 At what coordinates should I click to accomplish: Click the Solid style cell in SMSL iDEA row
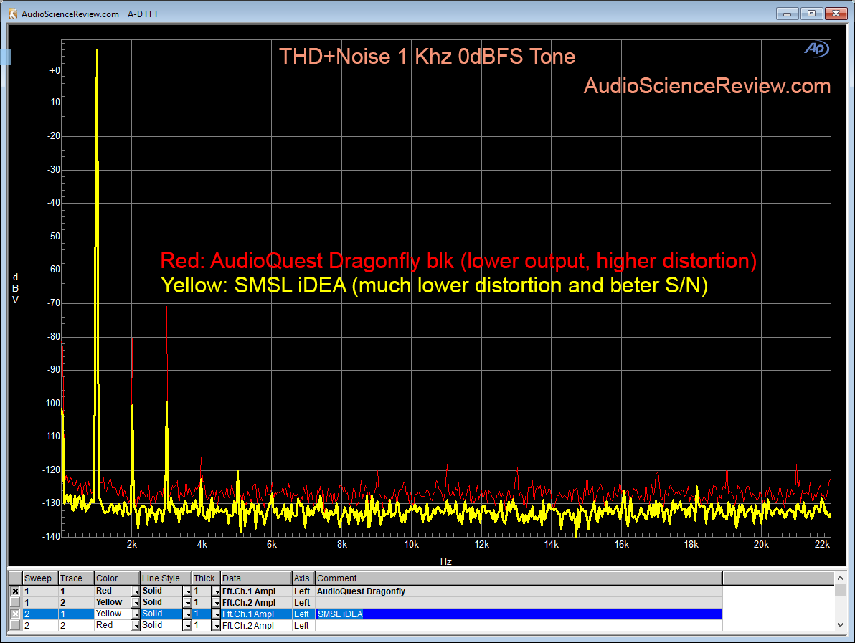(x=161, y=614)
